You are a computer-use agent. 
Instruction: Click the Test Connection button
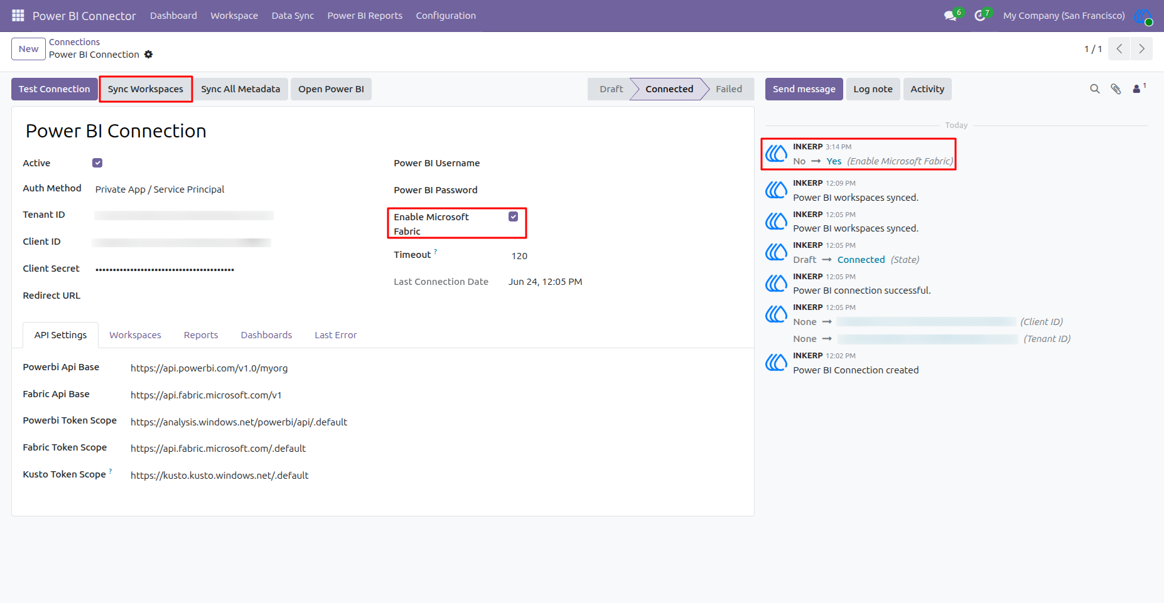(x=55, y=89)
